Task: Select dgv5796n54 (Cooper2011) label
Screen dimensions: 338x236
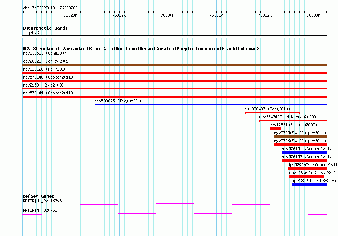Action: click(300, 141)
